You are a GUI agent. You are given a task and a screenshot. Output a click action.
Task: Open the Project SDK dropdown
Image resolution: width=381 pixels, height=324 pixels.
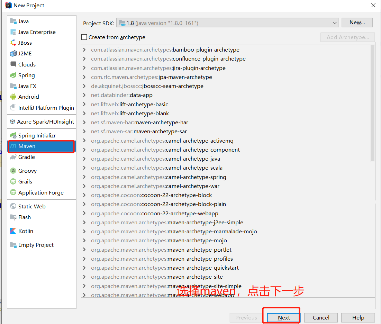(x=228, y=23)
